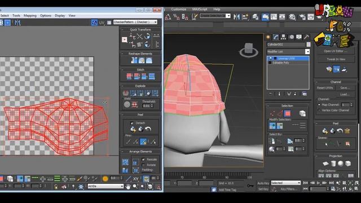This screenshot has height=203, width=361.
Task: Select the Map Channel radio button
Action: coord(319,105)
